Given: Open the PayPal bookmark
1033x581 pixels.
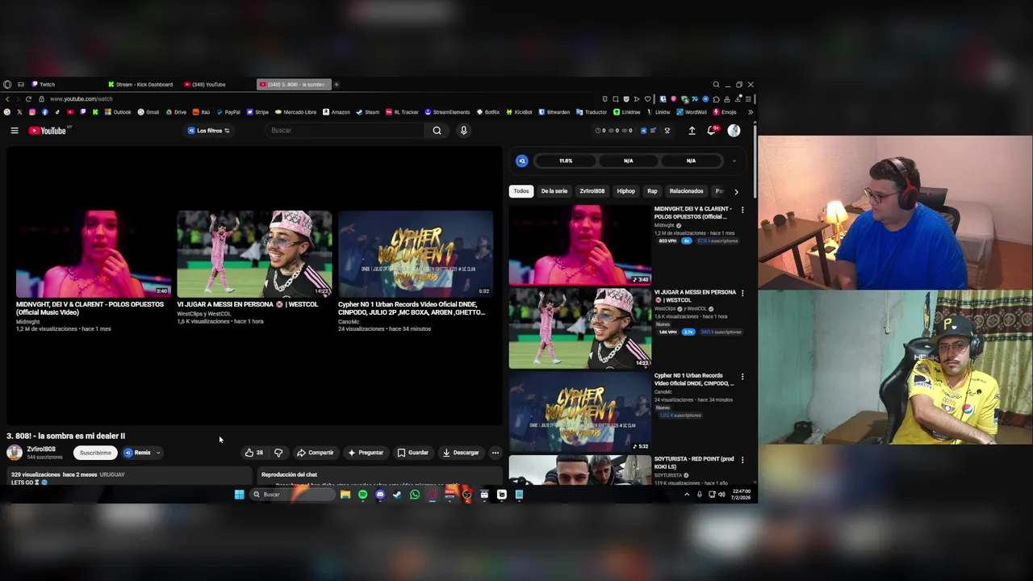Looking at the screenshot, I should (x=228, y=112).
